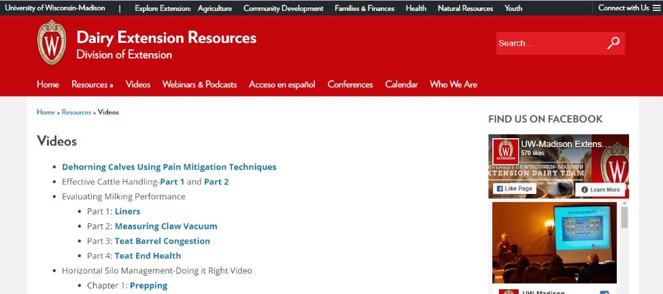The height and width of the screenshot is (294, 663).
Task: Open Acceso en español
Action: (282, 84)
